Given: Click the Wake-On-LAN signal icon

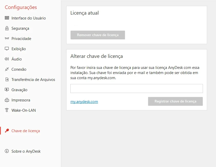Looking at the screenshot, I should click(7, 110).
